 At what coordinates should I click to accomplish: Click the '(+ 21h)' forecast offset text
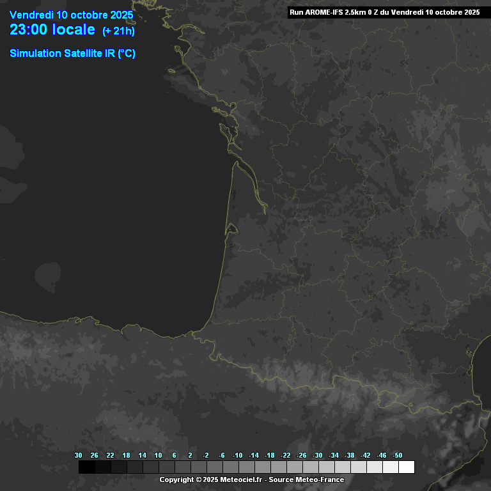point(118,31)
